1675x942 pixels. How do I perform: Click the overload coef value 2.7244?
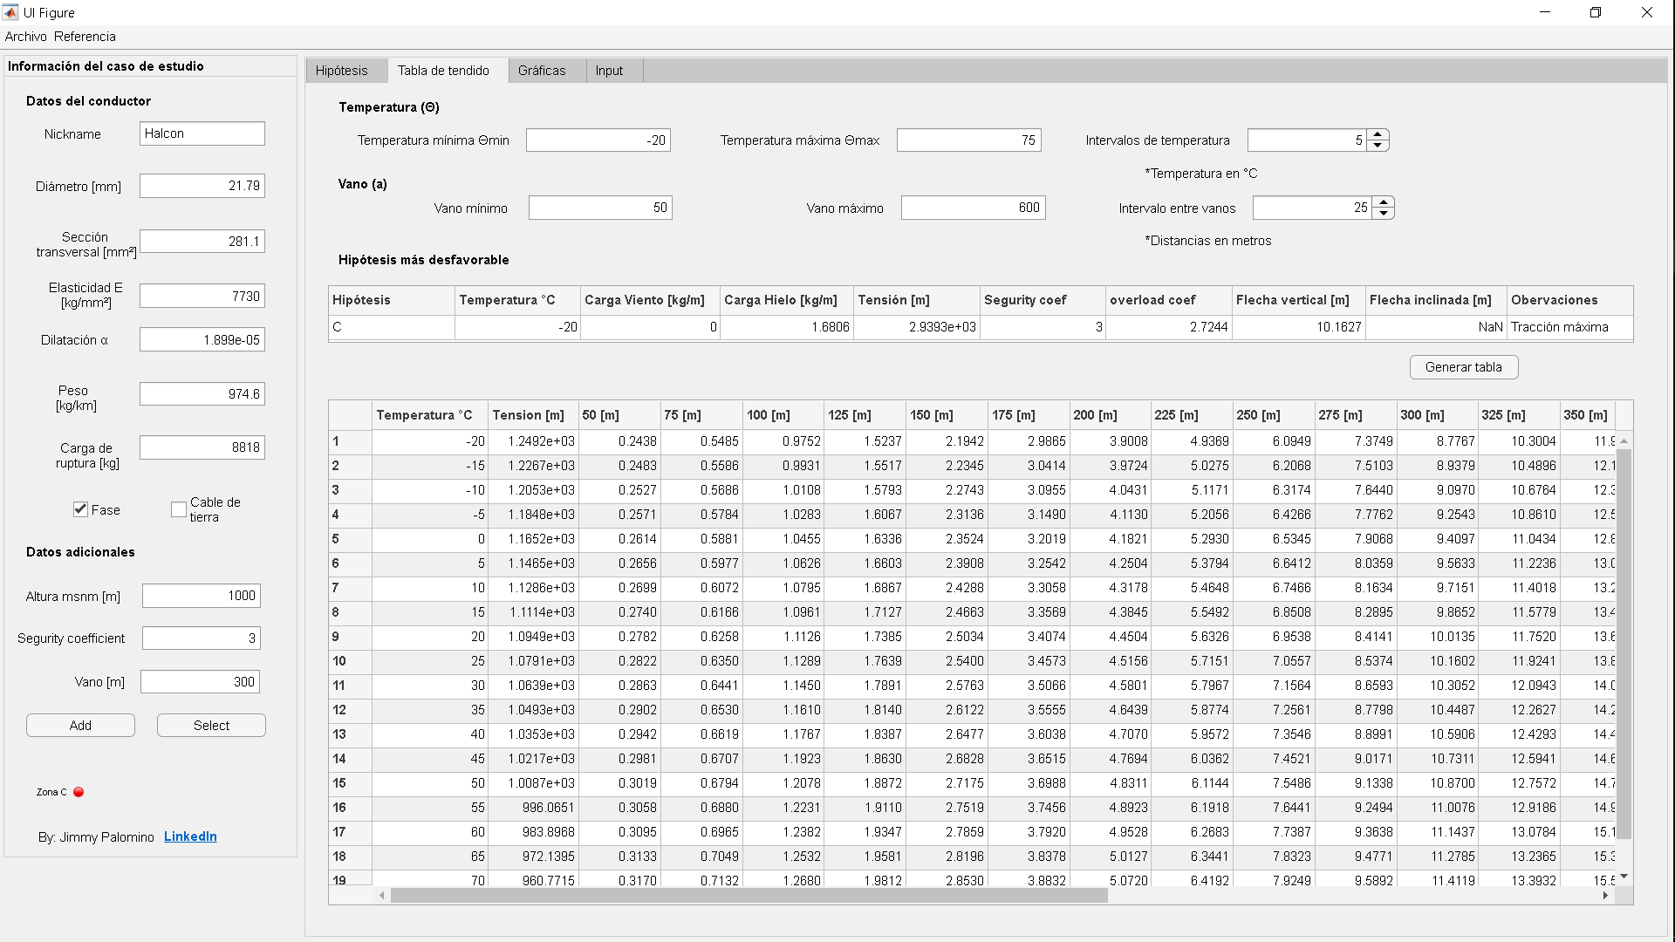click(1169, 327)
